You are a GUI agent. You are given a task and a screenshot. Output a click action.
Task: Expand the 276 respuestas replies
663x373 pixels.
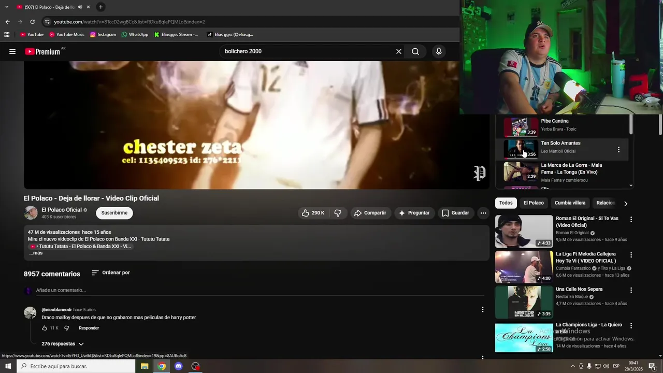coord(63,343)
